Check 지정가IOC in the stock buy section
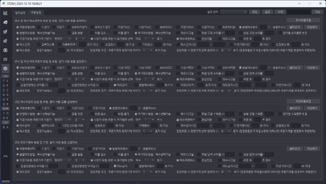 click(122, 27)
